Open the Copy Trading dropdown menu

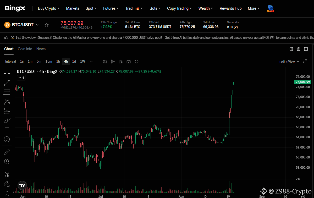pyautogui.click(x=179, y=8)
